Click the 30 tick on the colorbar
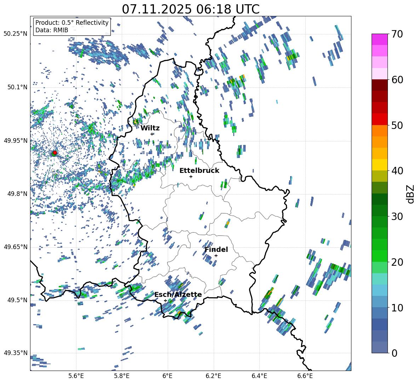419x383 pixels. click(397, 216)
